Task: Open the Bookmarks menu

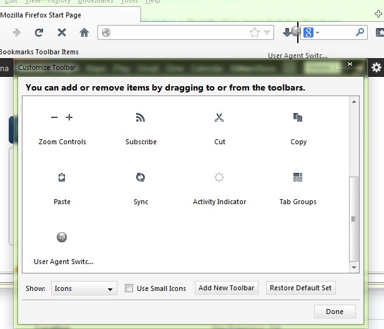Action: pos(96,1)
